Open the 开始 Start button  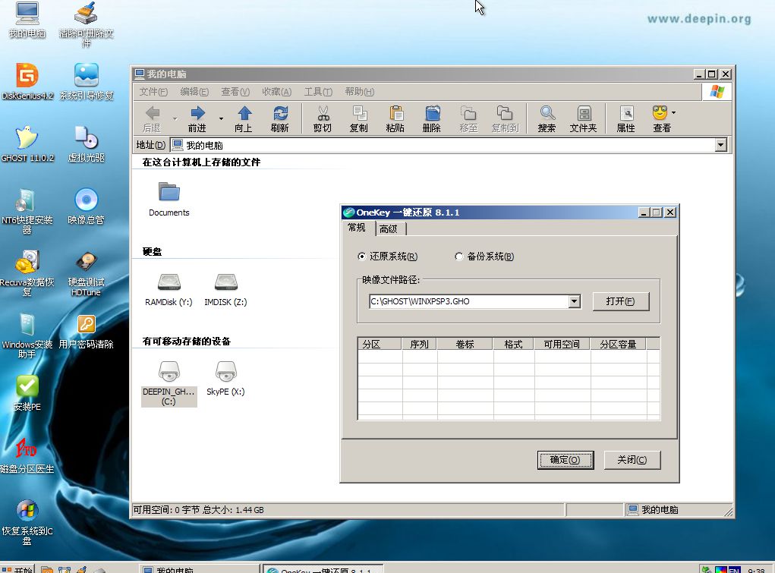(17, 569)
